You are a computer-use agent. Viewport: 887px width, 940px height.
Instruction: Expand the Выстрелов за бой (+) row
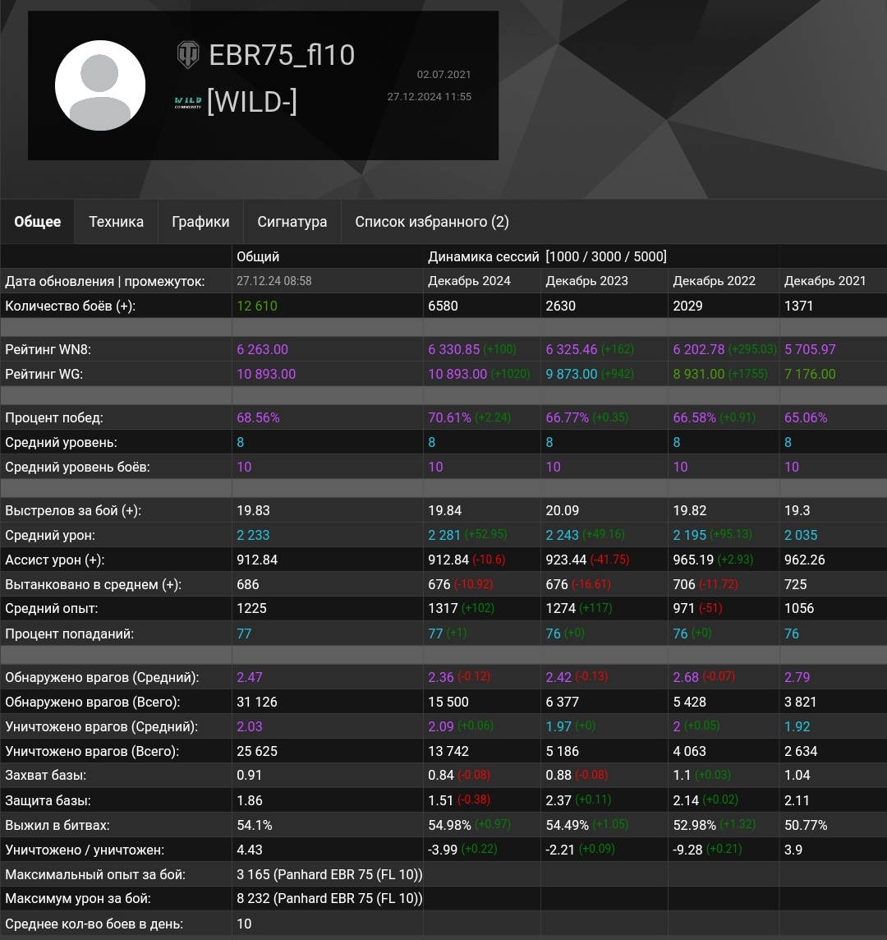point(73,510)
